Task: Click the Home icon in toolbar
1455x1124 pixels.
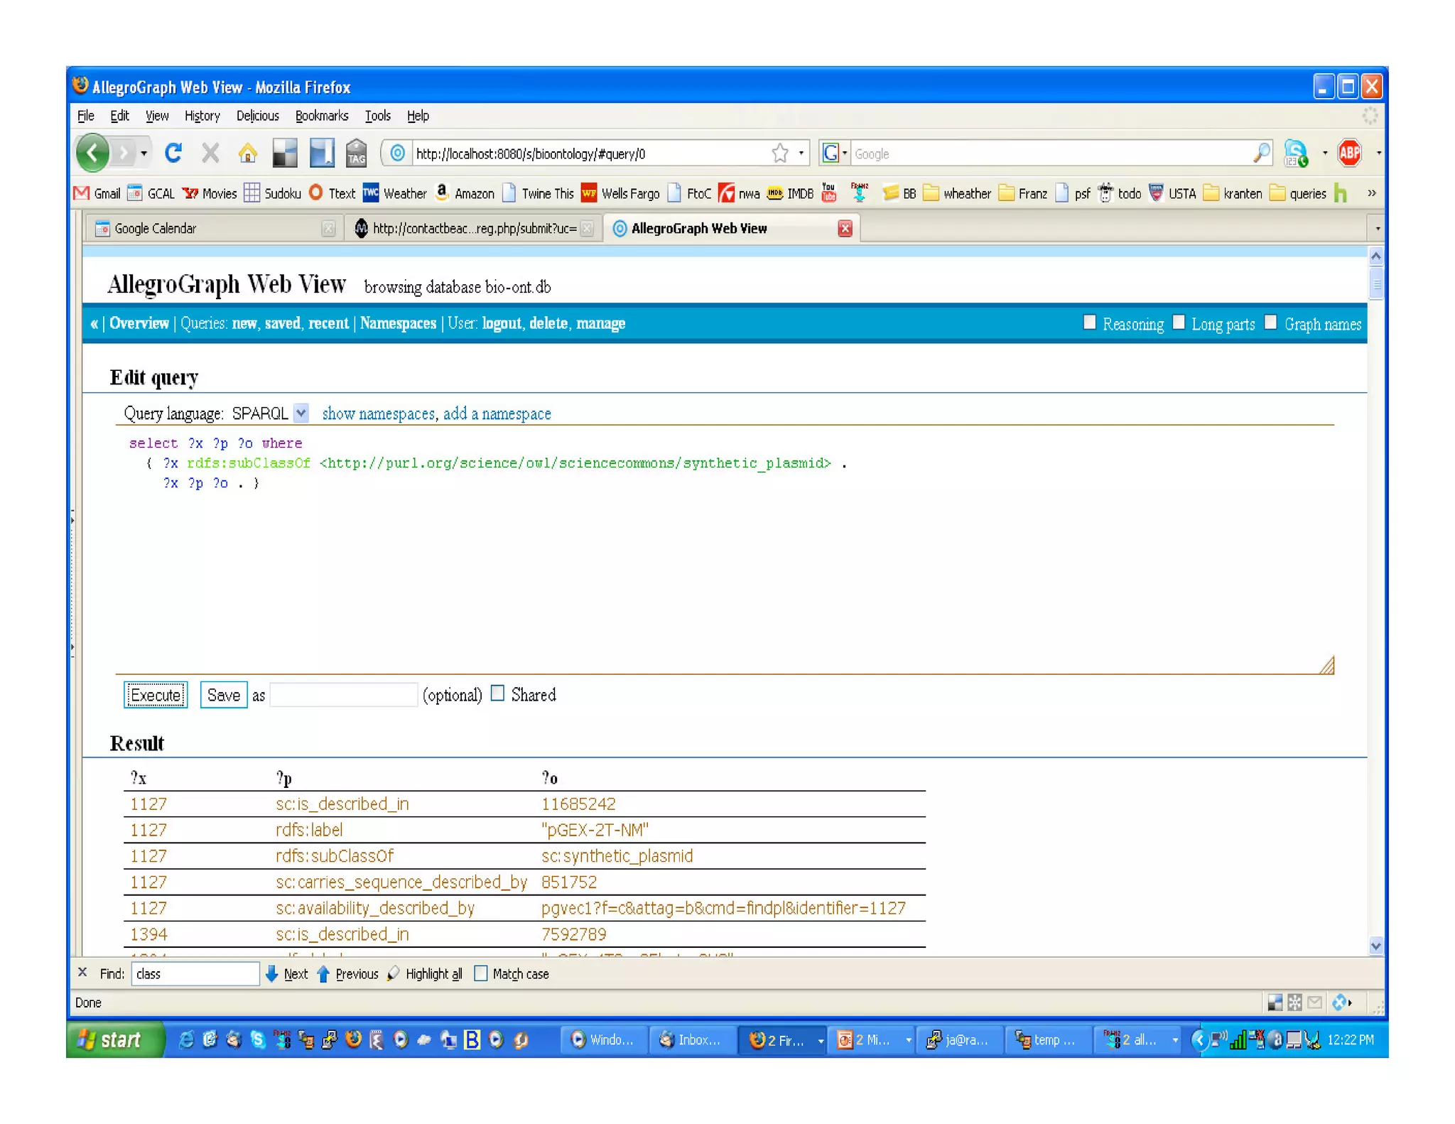Action: pos(247,153)
